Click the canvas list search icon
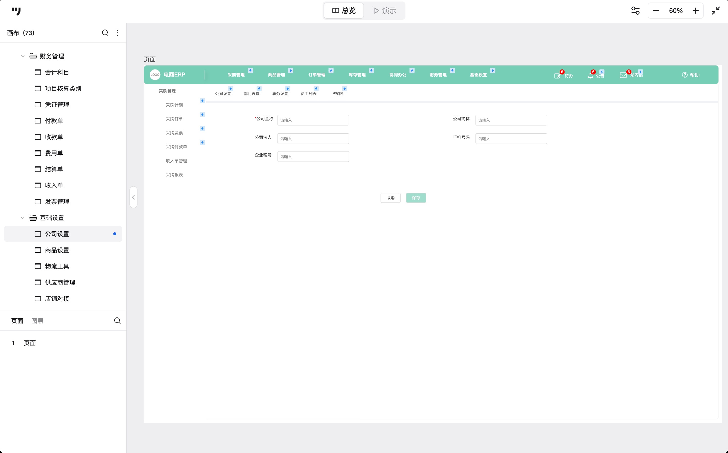The height and width of the screenshot is (453, 728). [x=105, y=33]
